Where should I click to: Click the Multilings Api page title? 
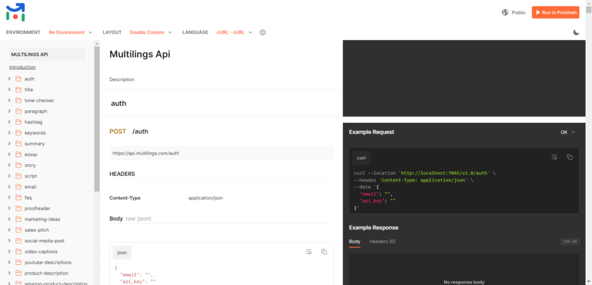pos(140,54)
